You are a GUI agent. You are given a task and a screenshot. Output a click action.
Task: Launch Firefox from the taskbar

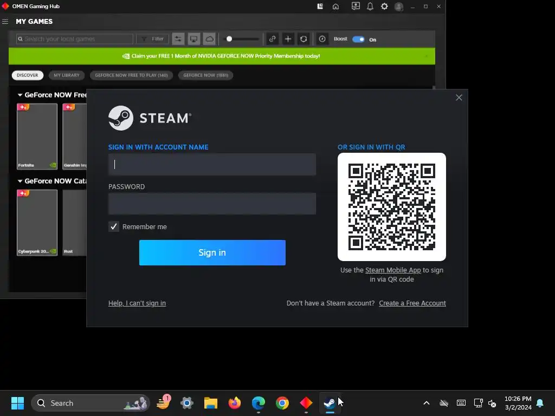234,403
